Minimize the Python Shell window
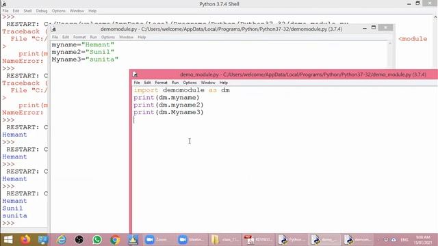The width and height of the screenshot is (438, 246). [409, 3]
